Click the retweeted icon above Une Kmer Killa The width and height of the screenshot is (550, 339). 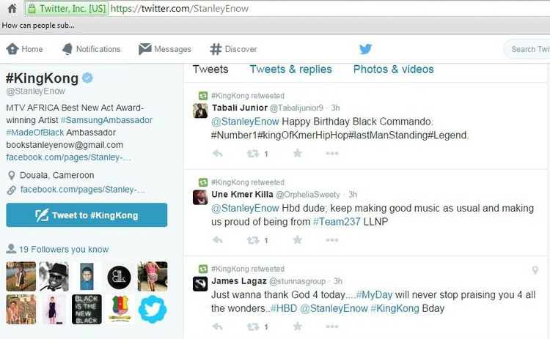pyautogui.click(x=203, y=182)
